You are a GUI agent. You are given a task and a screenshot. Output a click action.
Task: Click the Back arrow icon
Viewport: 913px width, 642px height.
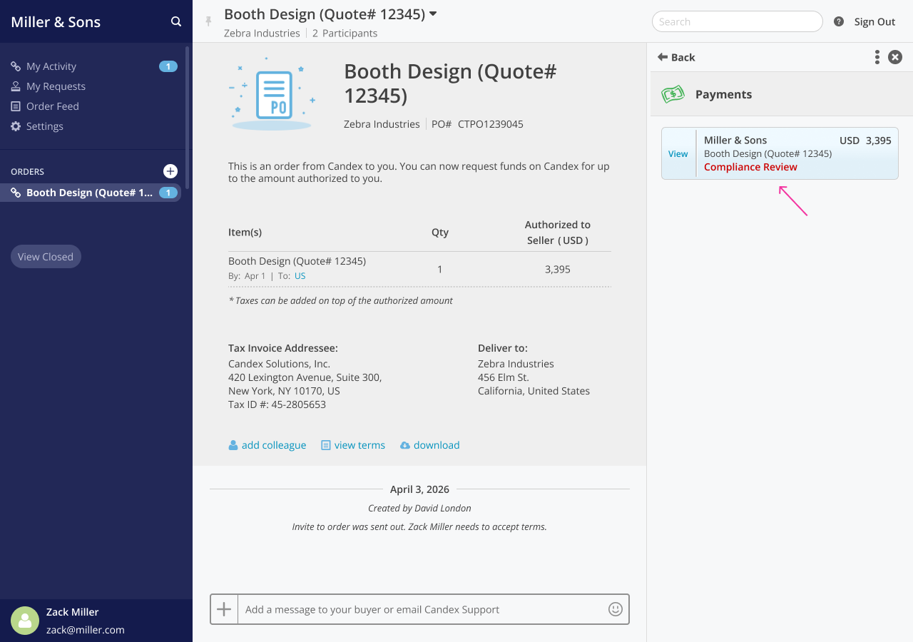tap(663, 57)
